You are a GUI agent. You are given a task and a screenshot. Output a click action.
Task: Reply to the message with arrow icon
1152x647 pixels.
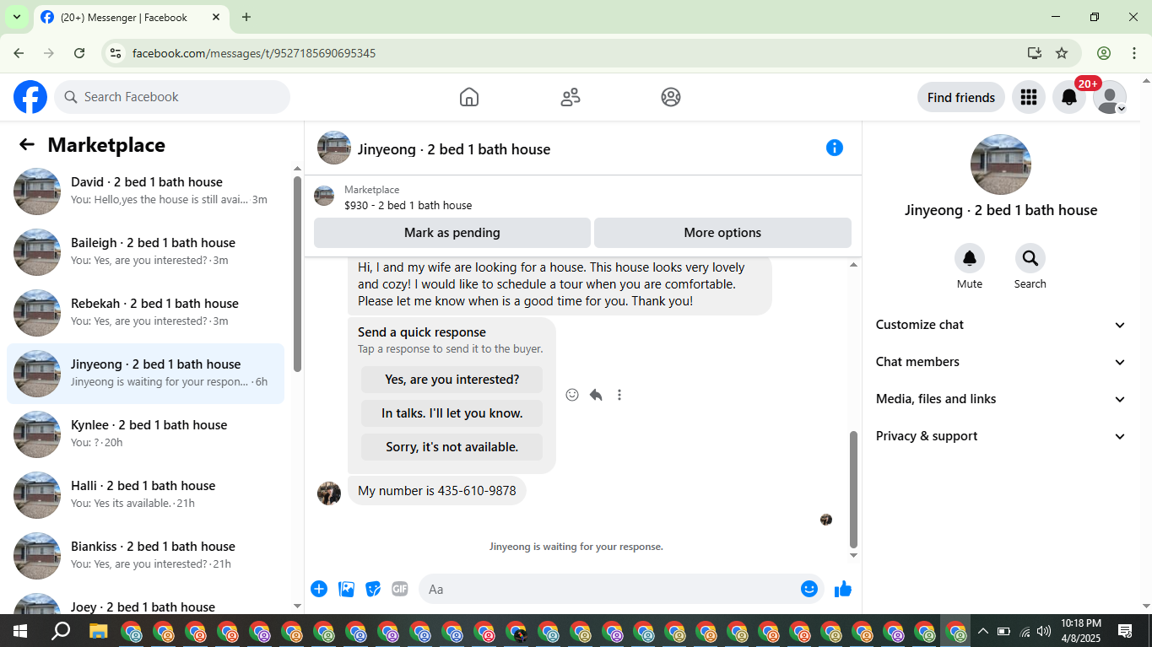(596, 395)
